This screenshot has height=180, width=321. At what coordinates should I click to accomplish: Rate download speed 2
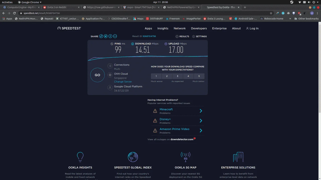pos(167,76)
